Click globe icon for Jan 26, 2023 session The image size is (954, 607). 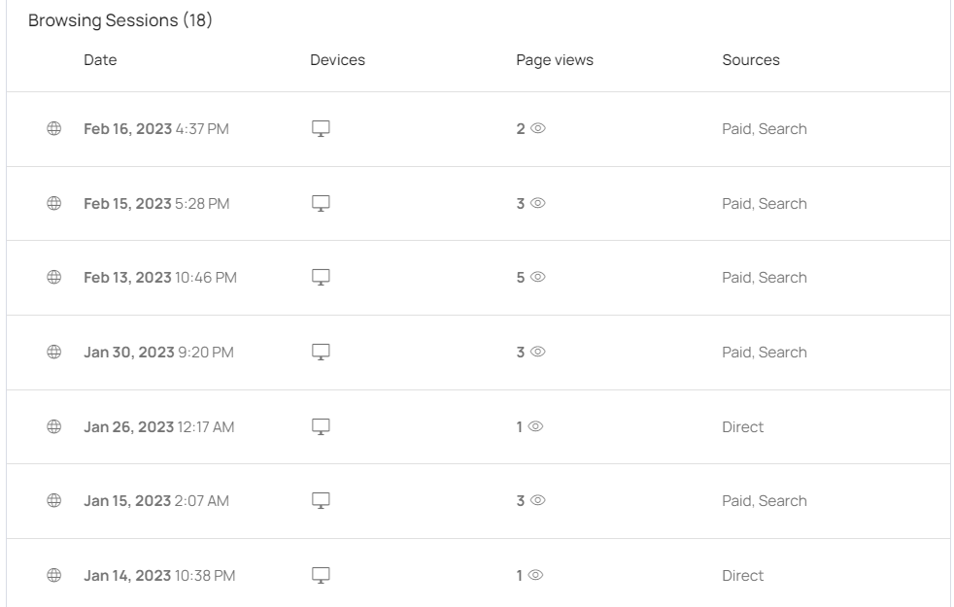pos(54,427)
